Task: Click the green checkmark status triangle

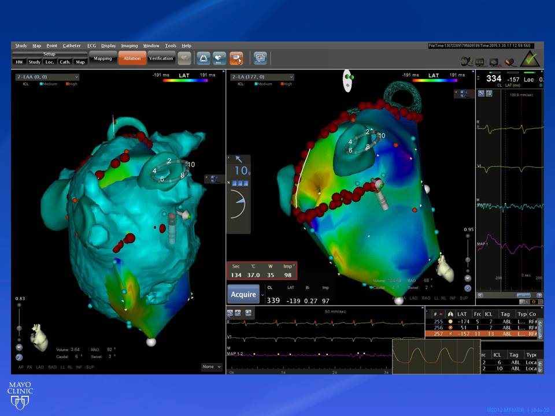Action: coord(530,60)
